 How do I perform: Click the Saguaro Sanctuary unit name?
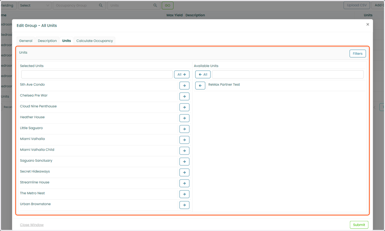click(x=36, y=161)
